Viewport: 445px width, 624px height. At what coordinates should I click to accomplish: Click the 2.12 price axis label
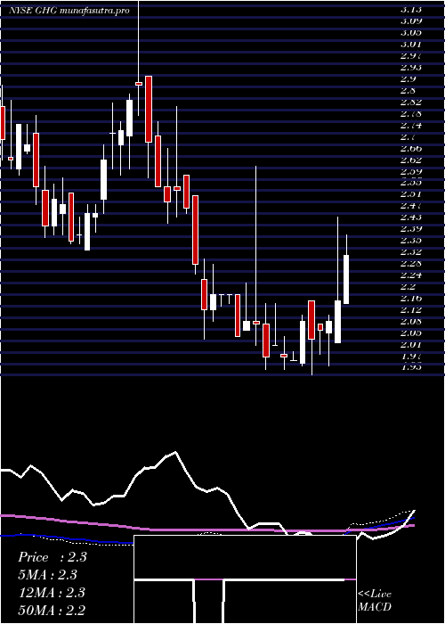coord(411,309)
